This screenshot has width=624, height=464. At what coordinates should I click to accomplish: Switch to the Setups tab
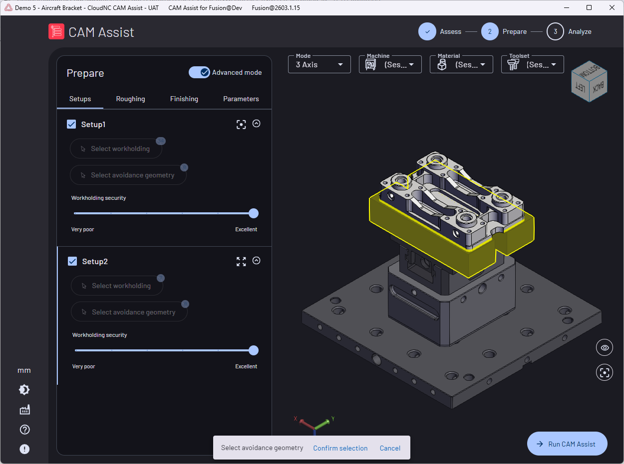80,99
